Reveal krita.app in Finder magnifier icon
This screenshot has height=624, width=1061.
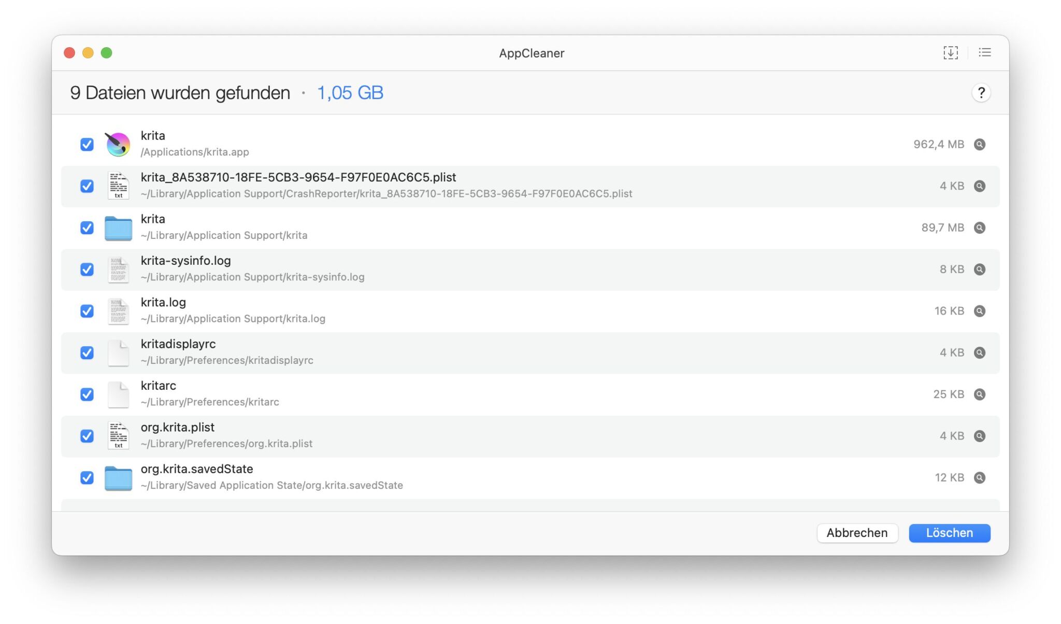979,144
